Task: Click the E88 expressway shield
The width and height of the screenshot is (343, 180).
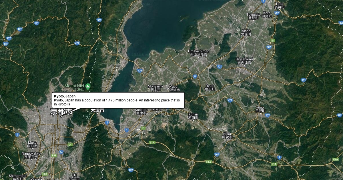Action: 45,174
